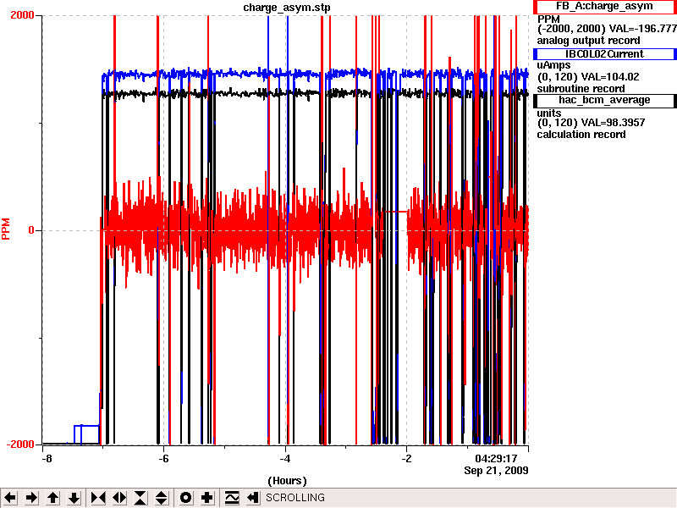The image size is (677, 508).
Task: Click the arrow-to-bar scroll mode icon
Action: 252,498
